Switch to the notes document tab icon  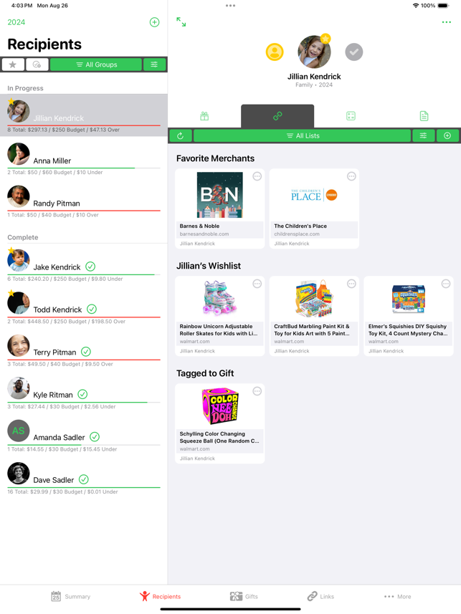tap(424, 116)
